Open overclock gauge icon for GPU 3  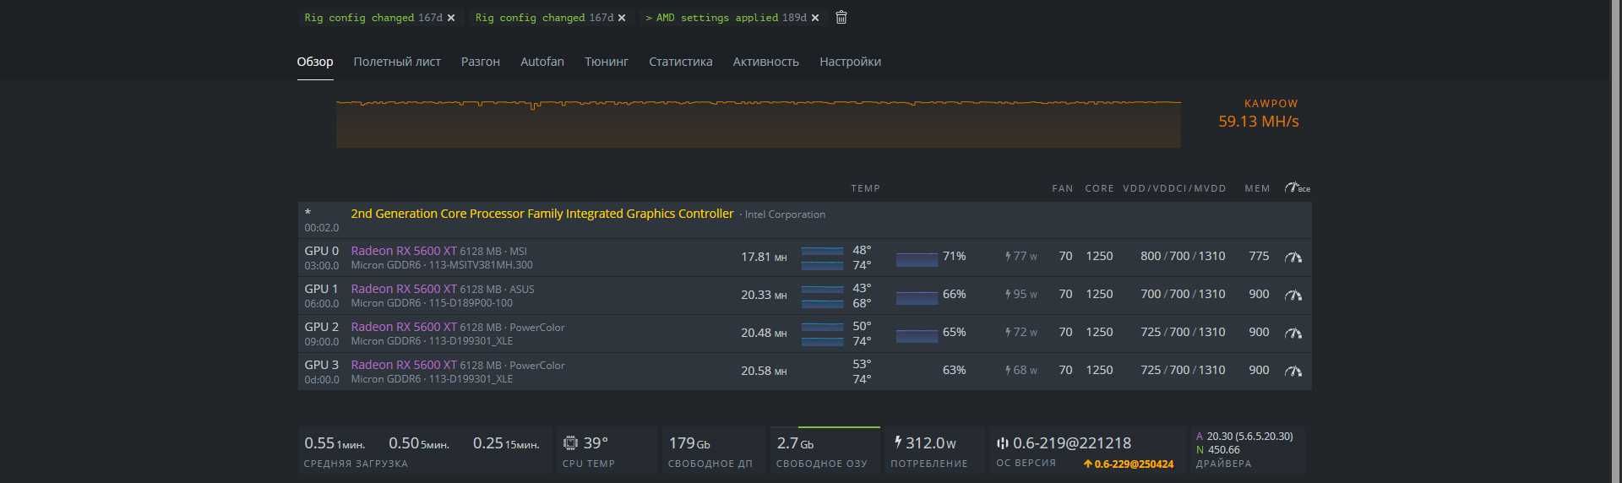(1293, 371)
